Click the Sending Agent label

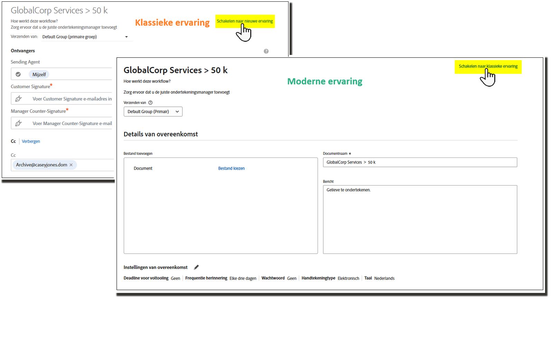point(25,62)
